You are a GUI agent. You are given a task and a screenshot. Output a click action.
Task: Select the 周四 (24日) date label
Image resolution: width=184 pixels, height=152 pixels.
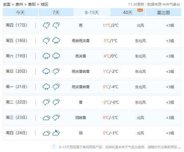17,133
